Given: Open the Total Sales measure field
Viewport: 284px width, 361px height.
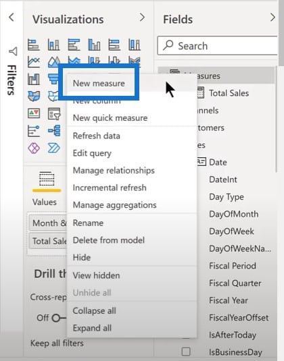Looking at the screenshot, I should point(229,93).
